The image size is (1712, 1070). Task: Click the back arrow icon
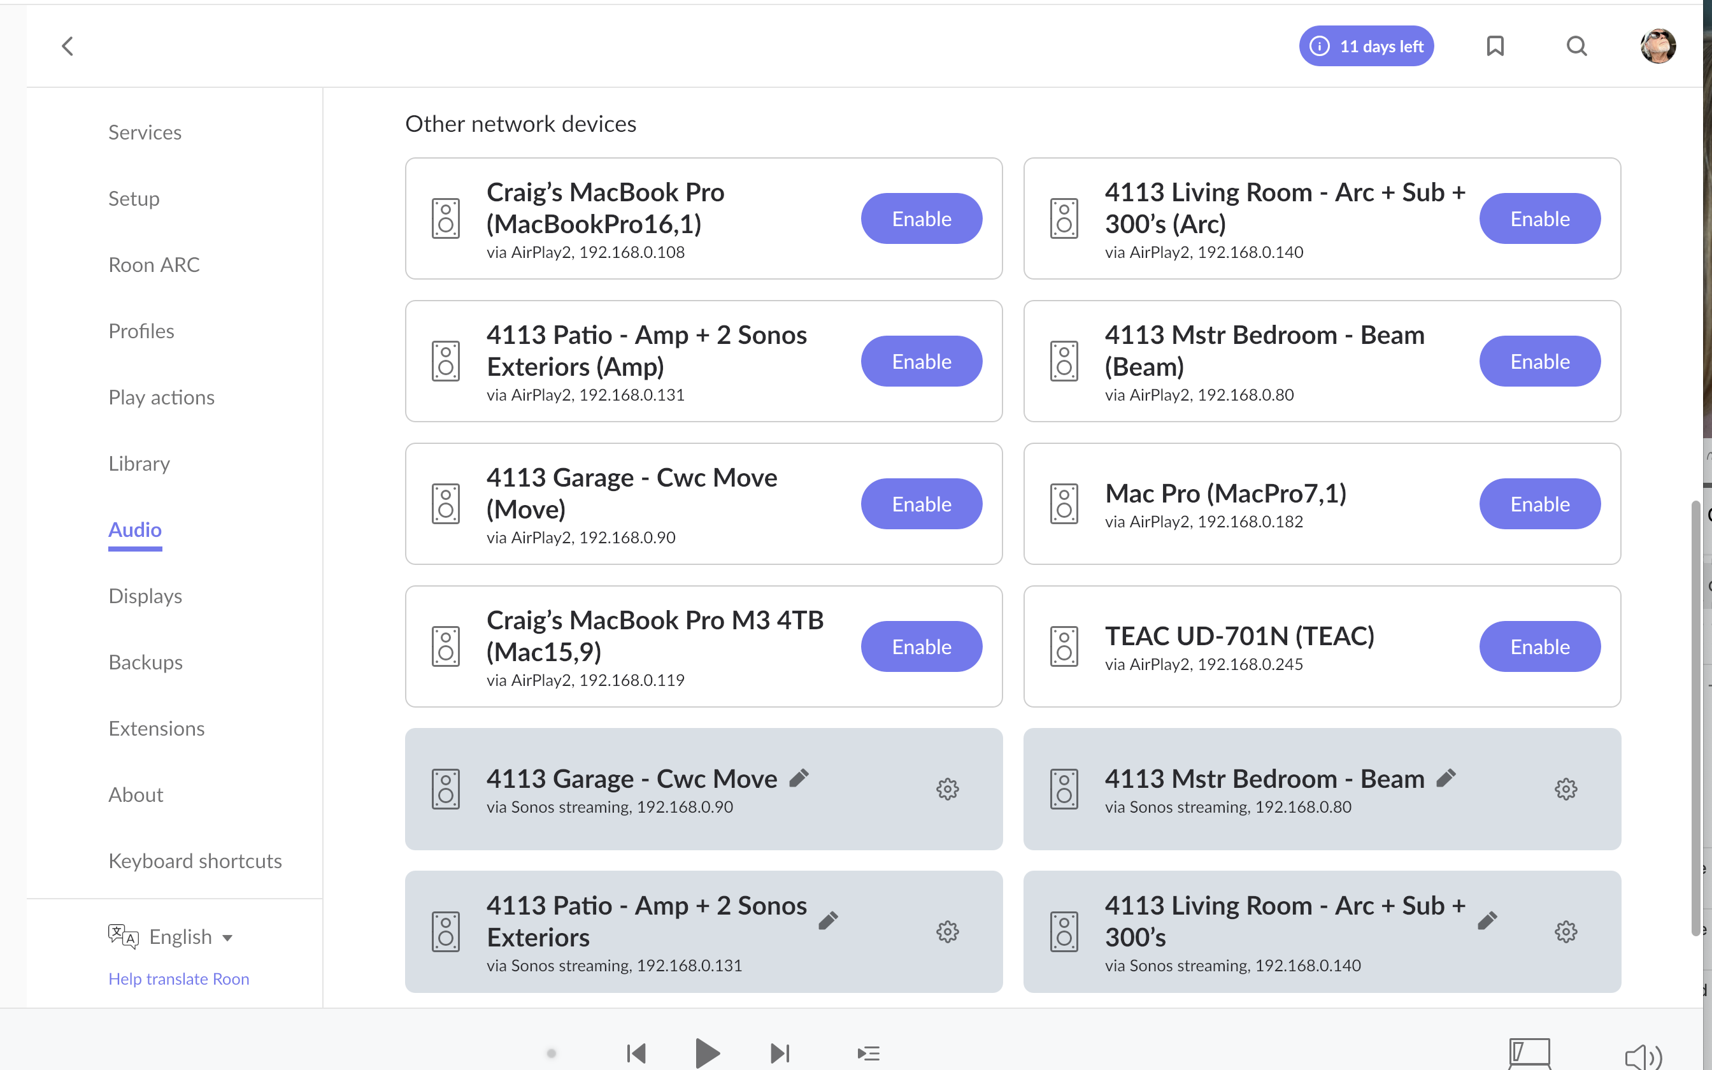click(68, 46)
